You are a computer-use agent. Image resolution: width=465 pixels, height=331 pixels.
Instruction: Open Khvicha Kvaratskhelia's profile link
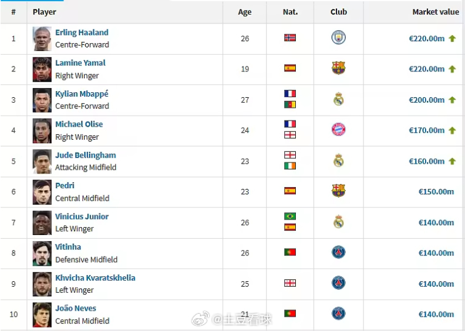pos(95,277)
